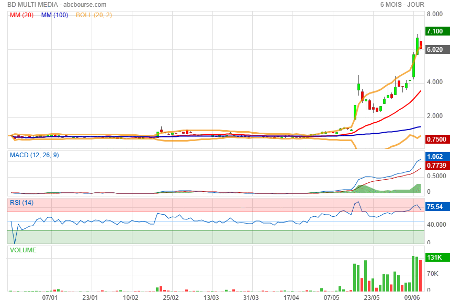Click the 6 MOIS - JOUR period label

(402, 5)
